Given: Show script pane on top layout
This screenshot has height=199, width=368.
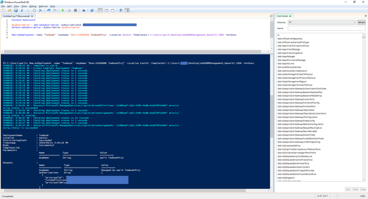Looking at the screenshot, I should pos(100,10).
